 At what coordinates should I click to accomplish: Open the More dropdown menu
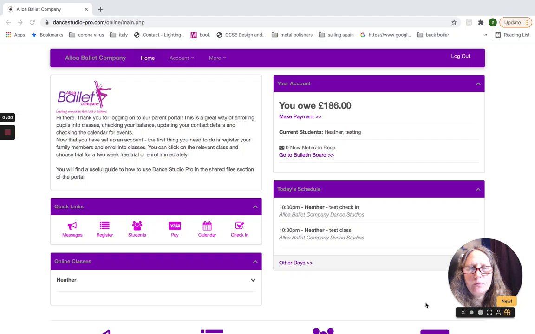click(217, 58)
